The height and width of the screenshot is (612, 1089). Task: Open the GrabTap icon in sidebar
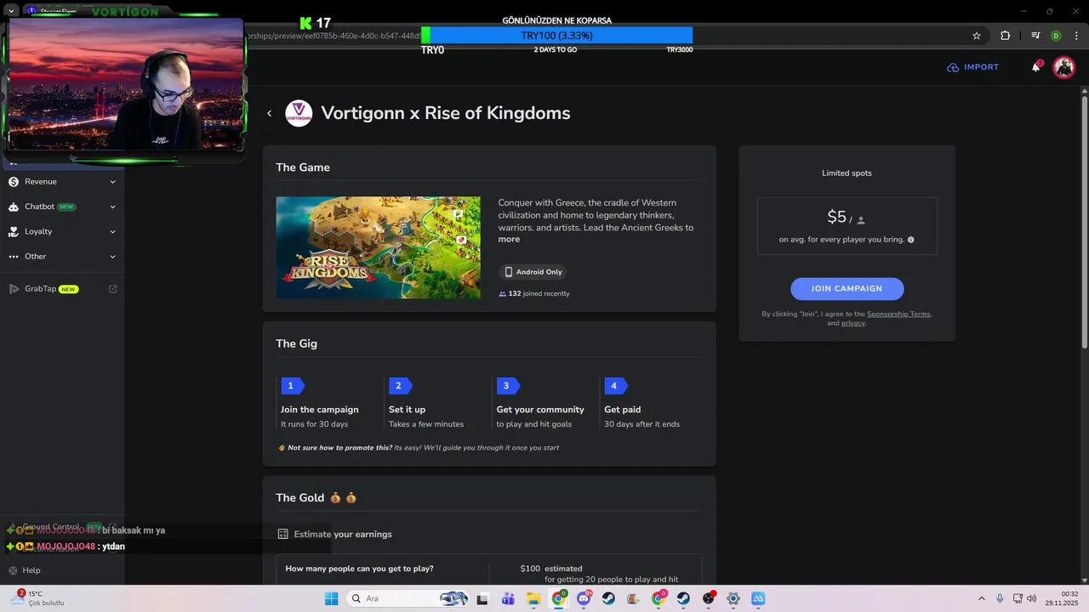pos(14,289)
